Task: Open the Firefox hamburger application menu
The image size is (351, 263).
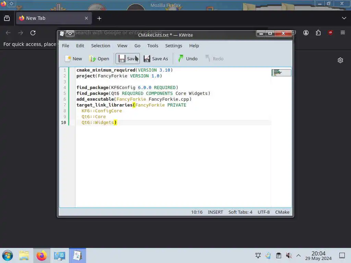Action: (343, 33)
